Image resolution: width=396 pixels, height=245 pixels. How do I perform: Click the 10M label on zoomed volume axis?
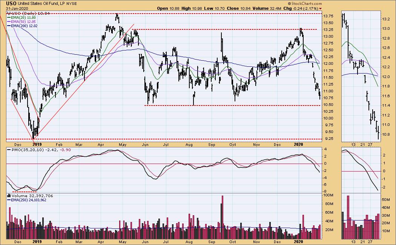(x=386, y=231)
